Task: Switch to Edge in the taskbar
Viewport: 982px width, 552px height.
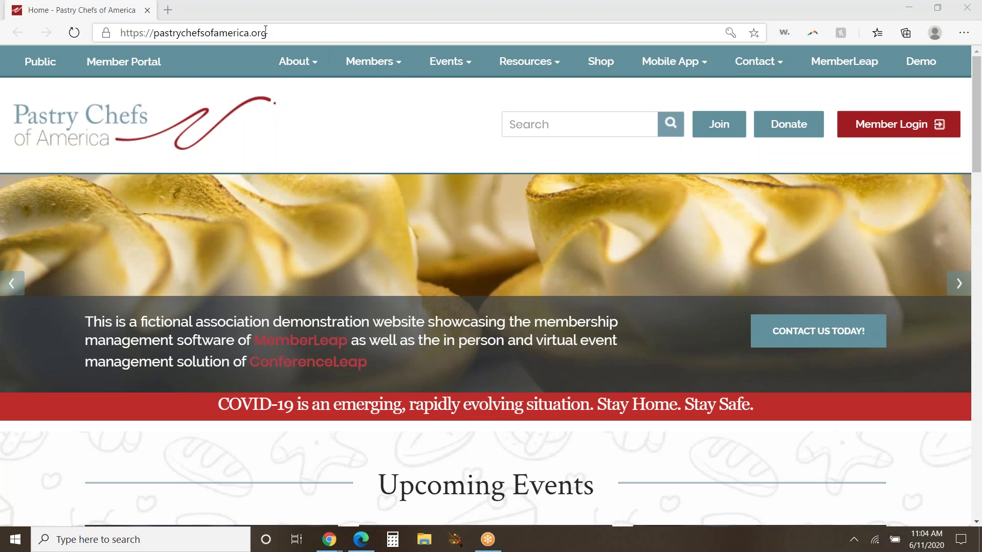Action: (x=361, y=539)
